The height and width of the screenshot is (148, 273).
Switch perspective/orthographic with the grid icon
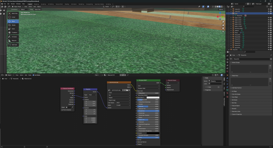pos(223,31)
